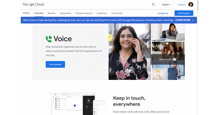
Task: Click the Contact Us button
Action: (163, 13)
